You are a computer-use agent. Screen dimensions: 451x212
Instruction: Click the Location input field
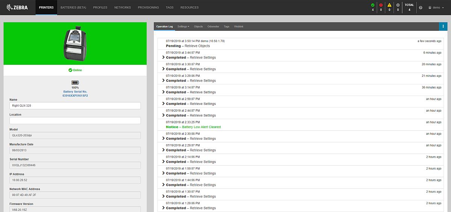pyautogui.click(x=75, y=121)
